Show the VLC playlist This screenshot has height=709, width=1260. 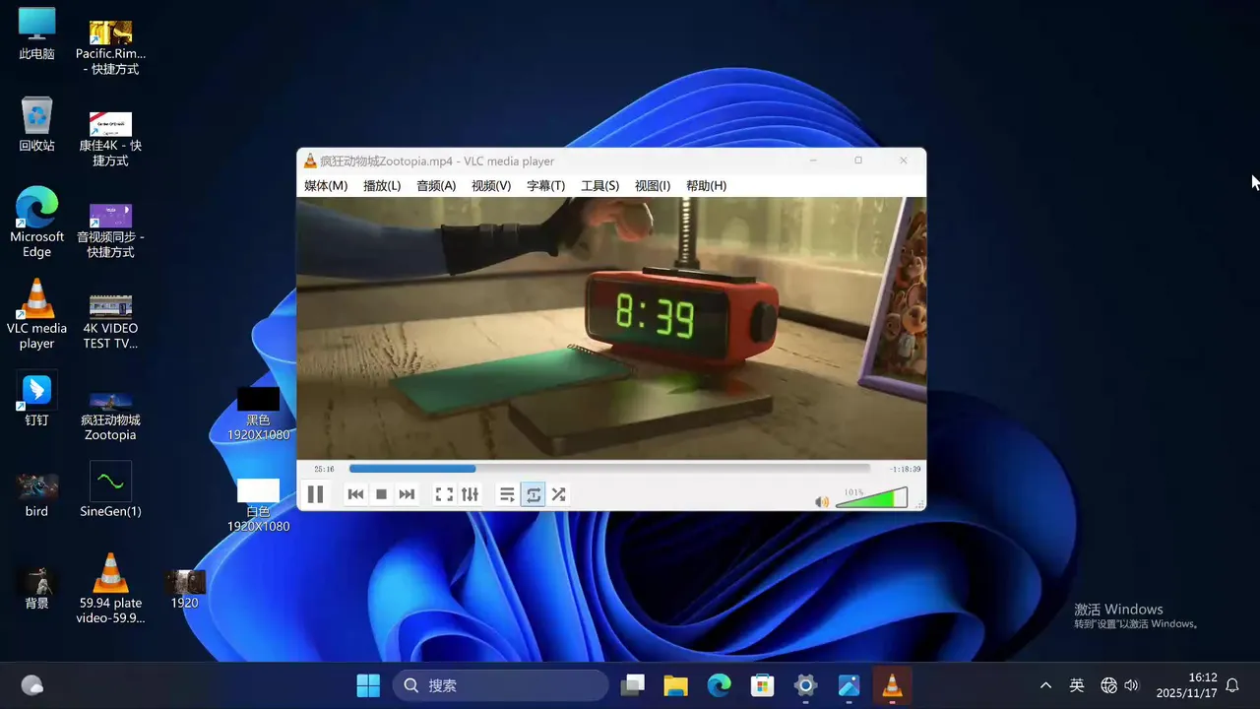pyautogui.click(x=507, y=494)
